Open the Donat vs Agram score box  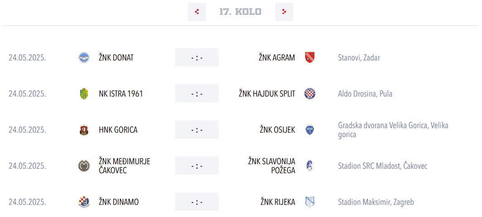point(197,58)
